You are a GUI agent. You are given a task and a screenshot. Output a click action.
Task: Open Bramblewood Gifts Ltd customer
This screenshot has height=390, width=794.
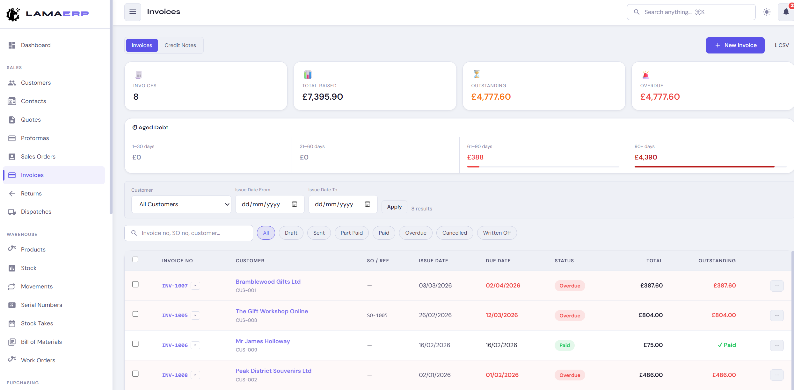click(x=268, y=281)
